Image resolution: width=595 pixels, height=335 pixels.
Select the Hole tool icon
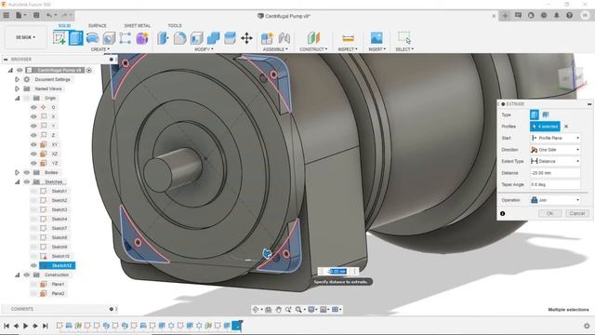109,38
